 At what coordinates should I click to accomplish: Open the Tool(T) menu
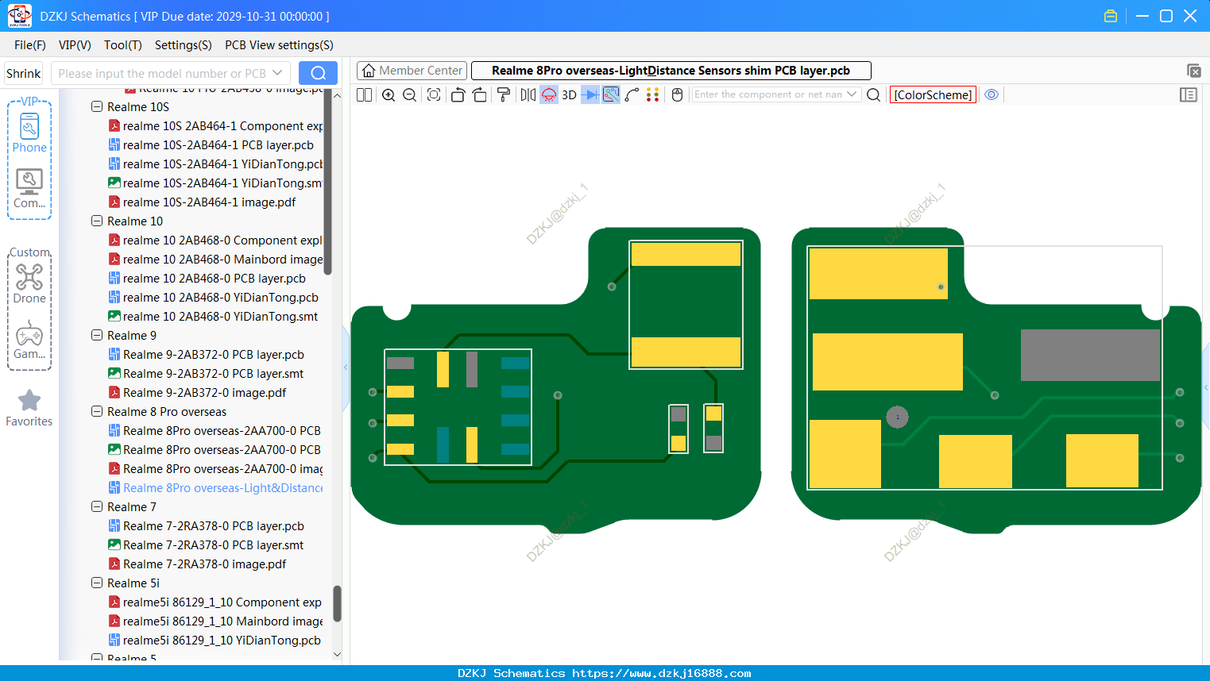[123, 45]
